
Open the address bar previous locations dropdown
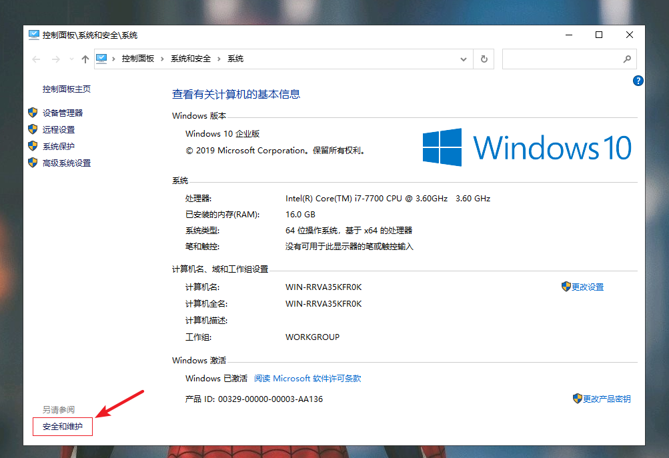click(x=464, y=59)
